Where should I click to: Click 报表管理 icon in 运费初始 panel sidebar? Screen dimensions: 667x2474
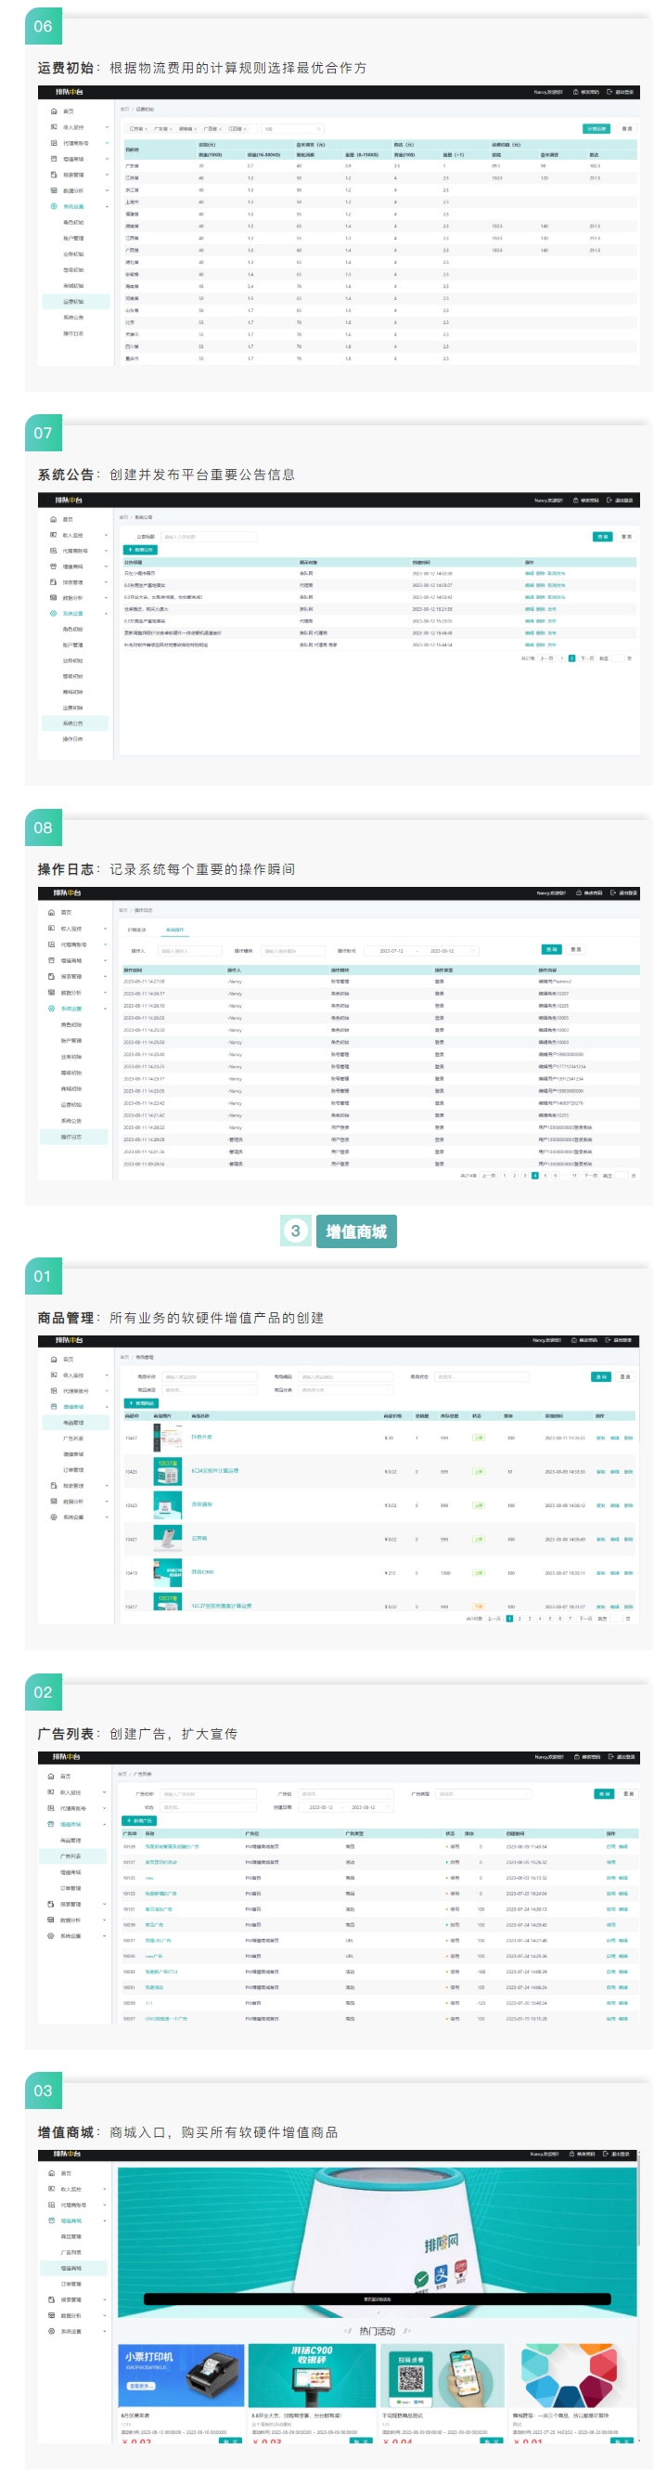click(x=54, y=175)
